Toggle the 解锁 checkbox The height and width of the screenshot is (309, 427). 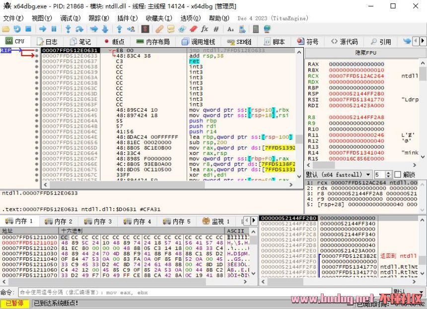click(398, 174)
